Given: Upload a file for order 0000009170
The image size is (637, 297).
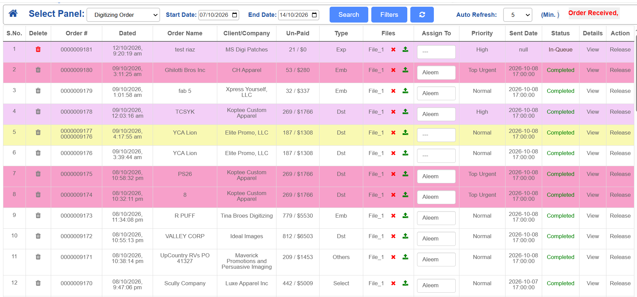Looking at the screenshot, I should pos(406,283).
